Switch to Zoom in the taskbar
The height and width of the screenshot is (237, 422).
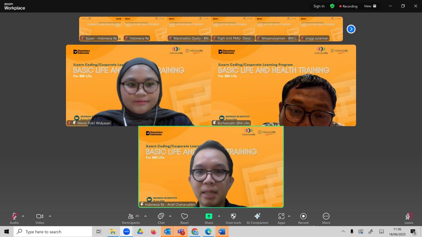click(127, 231)
